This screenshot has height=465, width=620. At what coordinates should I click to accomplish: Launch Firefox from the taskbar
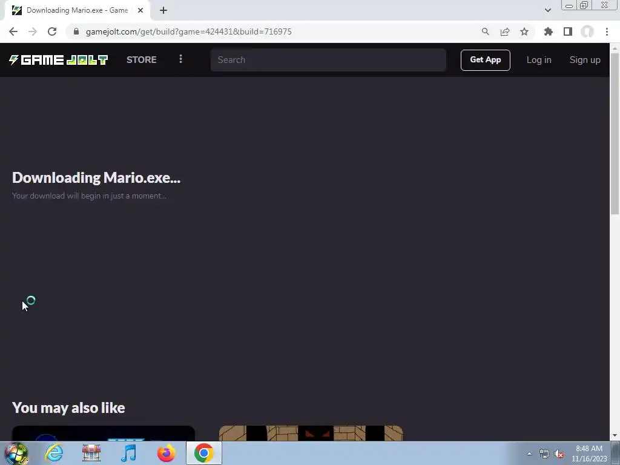166,453
